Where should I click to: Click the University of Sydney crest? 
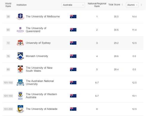[20, 43]
